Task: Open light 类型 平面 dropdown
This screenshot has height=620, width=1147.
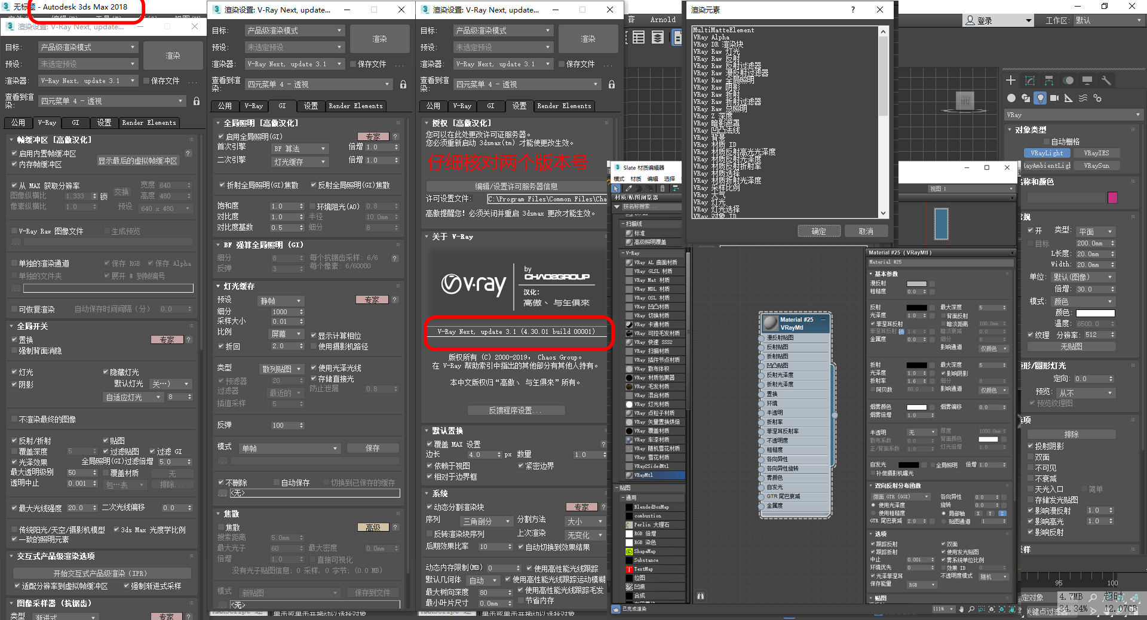Action: [1096, 231]
